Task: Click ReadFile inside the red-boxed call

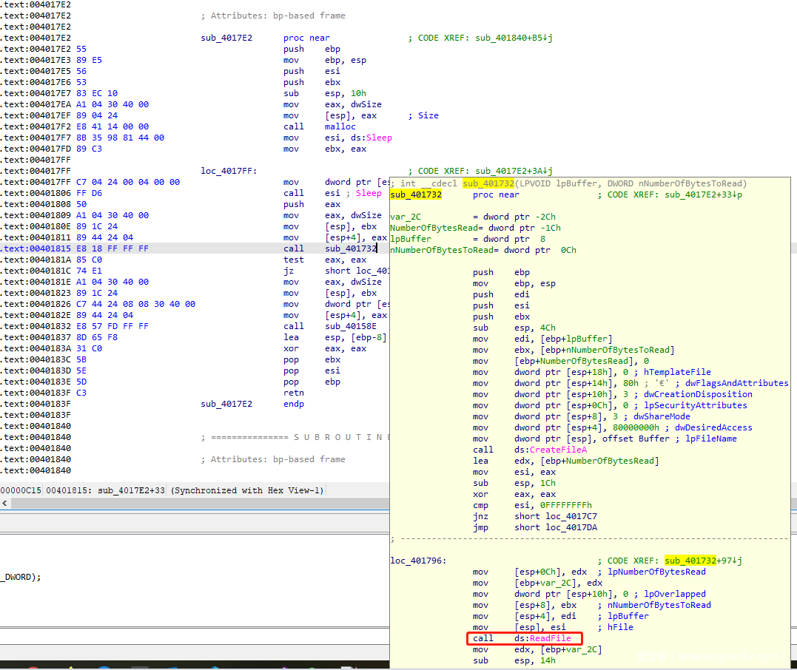Action: coord(551,638)
